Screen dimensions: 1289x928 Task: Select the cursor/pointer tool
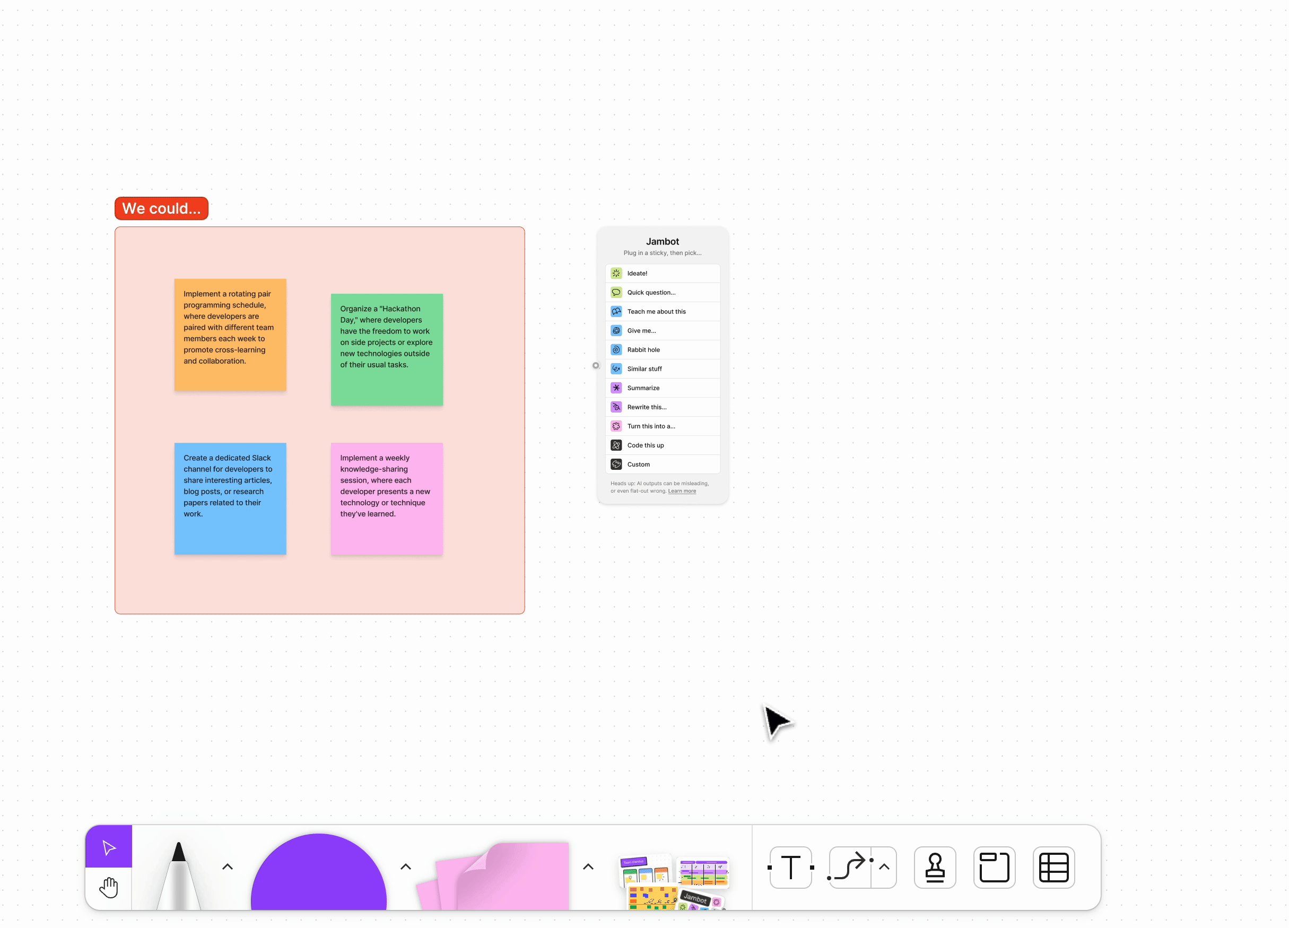(x=109, y=848)
